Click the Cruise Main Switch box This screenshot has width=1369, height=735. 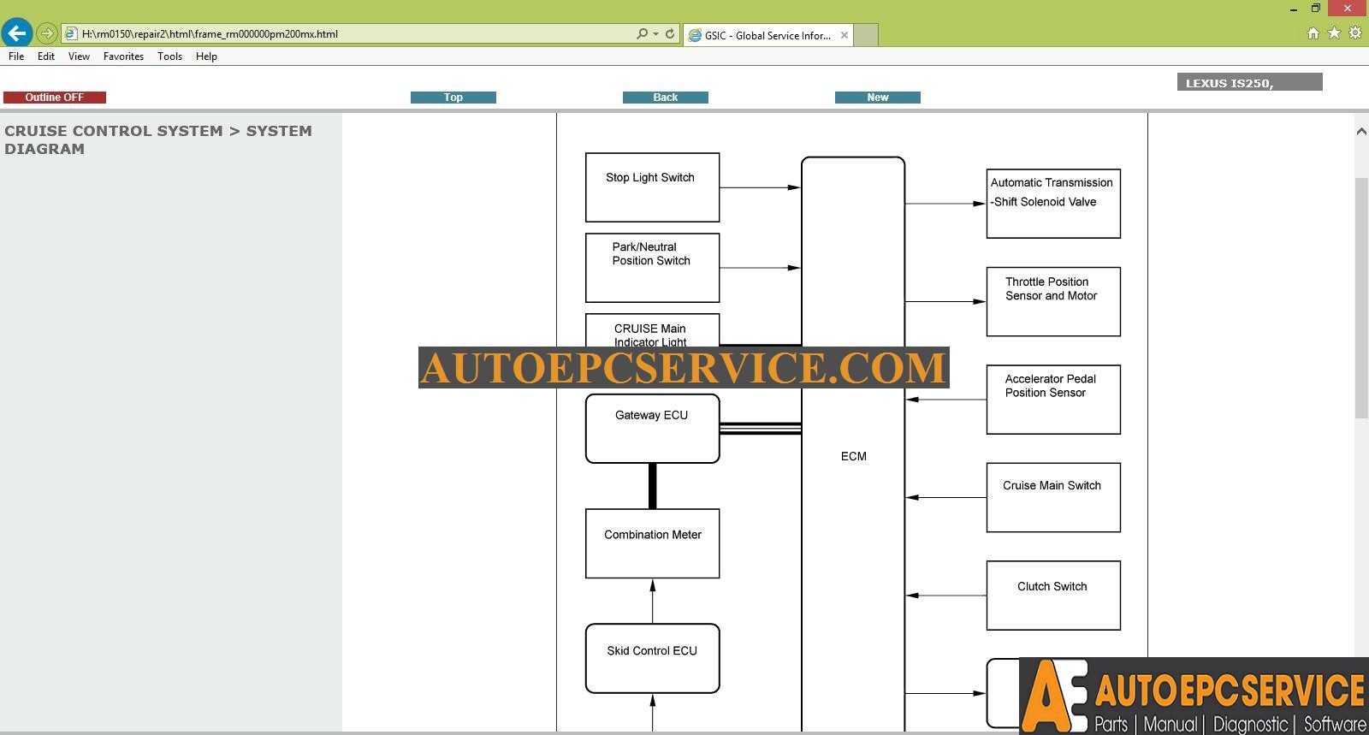pyautogui.click(x=1053, y=497)
